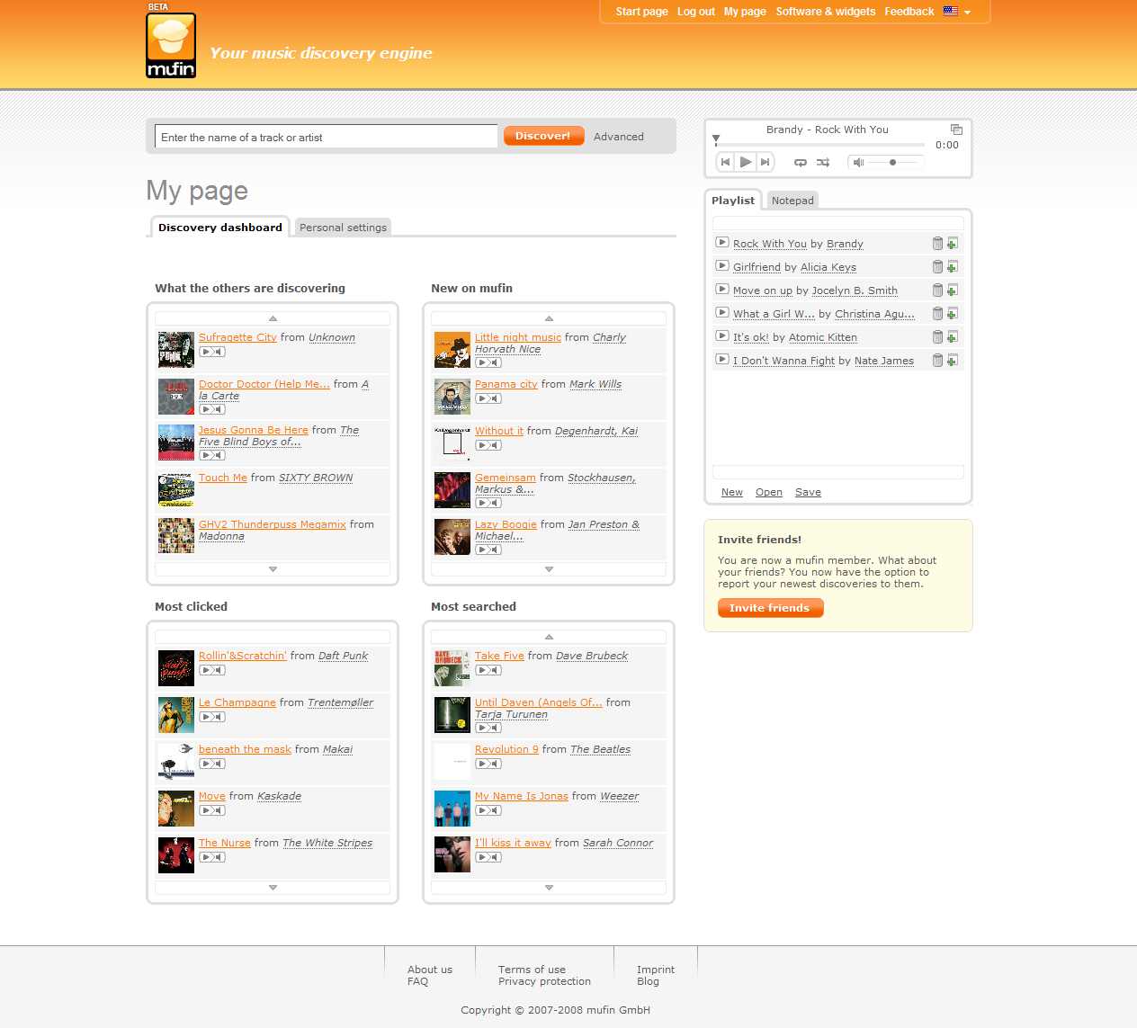
Task: Select Discovery dashboard tab
Action: 220,228
